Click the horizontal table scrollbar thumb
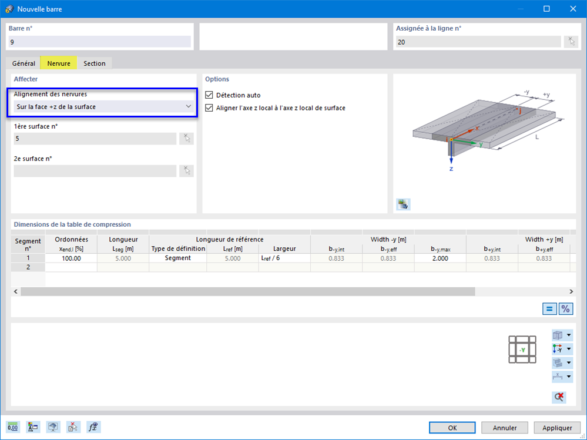Viewport: 587px width, 440px height. click(248, 291)
